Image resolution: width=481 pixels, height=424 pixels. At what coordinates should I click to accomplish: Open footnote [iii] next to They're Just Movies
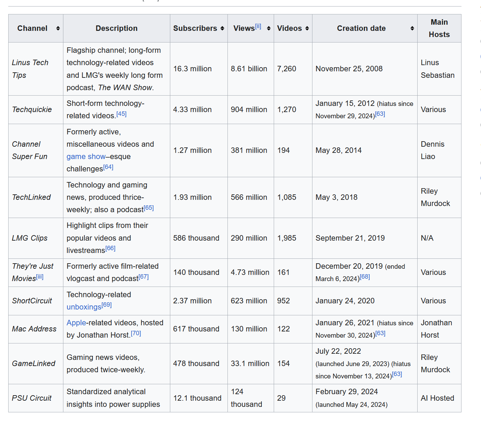(x=40, y=277)
